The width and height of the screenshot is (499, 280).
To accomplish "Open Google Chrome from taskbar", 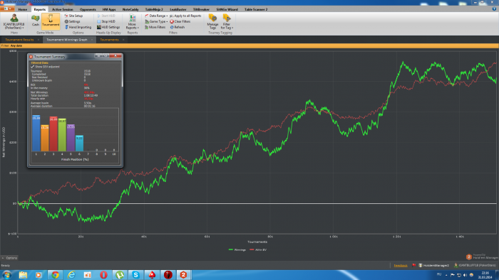I will click(x=55, y=275).
